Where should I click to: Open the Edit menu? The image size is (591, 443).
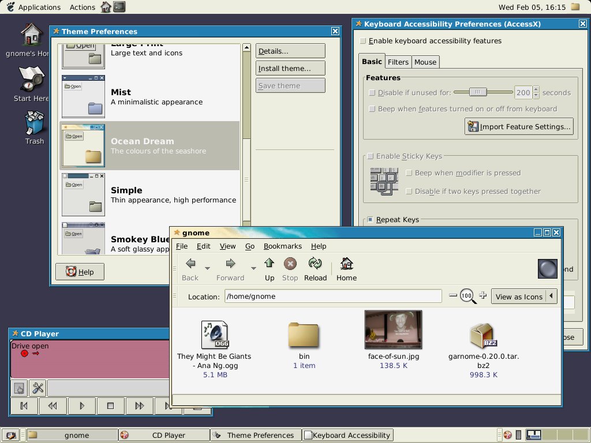(204, 246)
